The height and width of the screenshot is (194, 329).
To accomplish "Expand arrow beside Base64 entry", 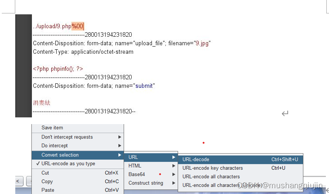I will pyautogui.click(x=174, y=174).
